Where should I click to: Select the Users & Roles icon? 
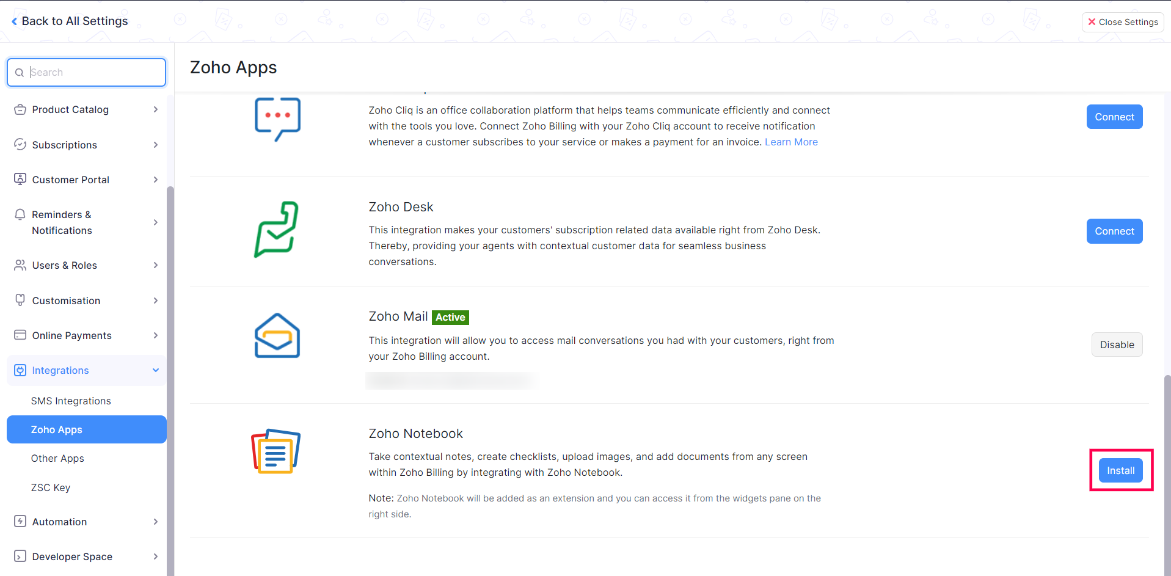[20, 265]
